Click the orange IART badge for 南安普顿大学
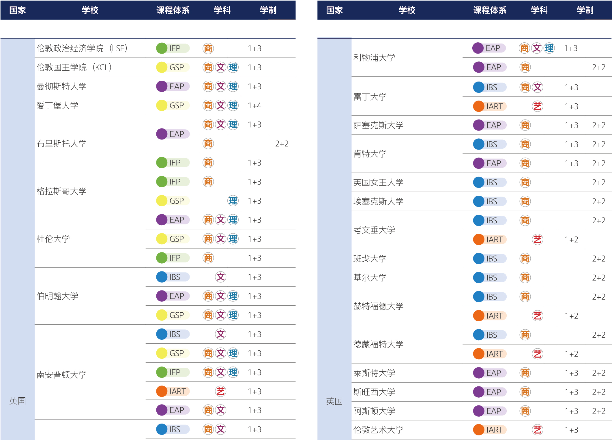Screen dimensions: 612x440 pos(173,391)
